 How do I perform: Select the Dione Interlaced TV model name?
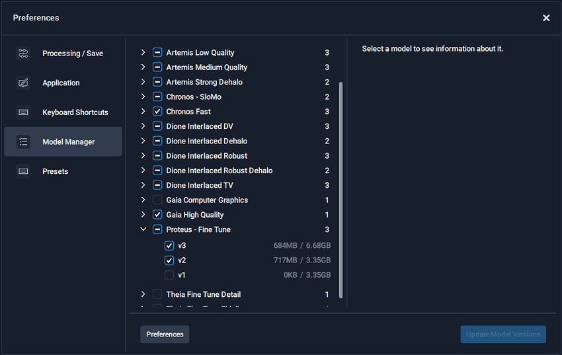point(200,185)
